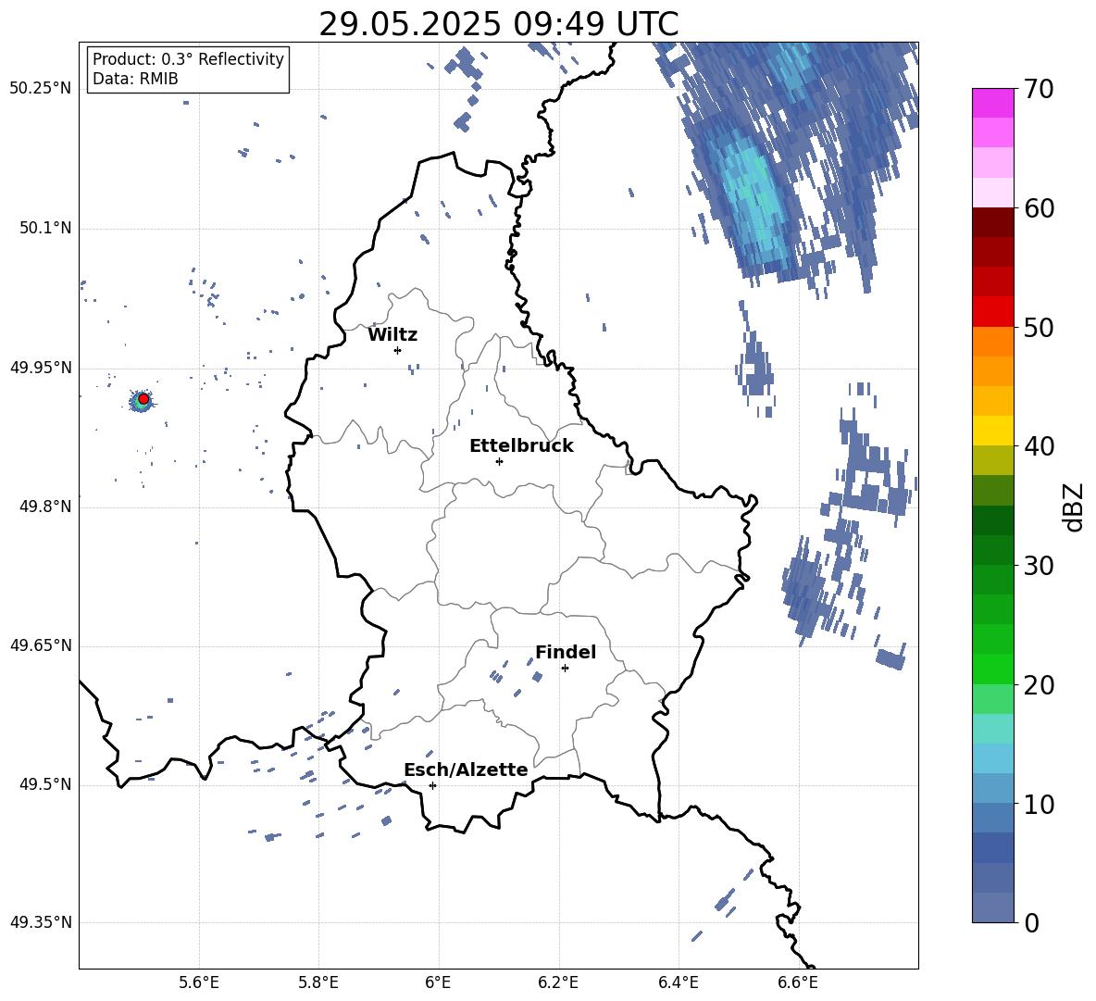Click the 49.35°N latitude label
Screen dimensions: 1096x1001
(x=41, y=922)
